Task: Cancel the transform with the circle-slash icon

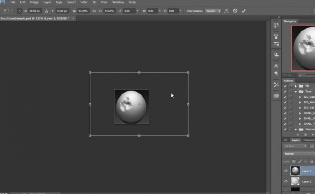Action: coord(235,11)
